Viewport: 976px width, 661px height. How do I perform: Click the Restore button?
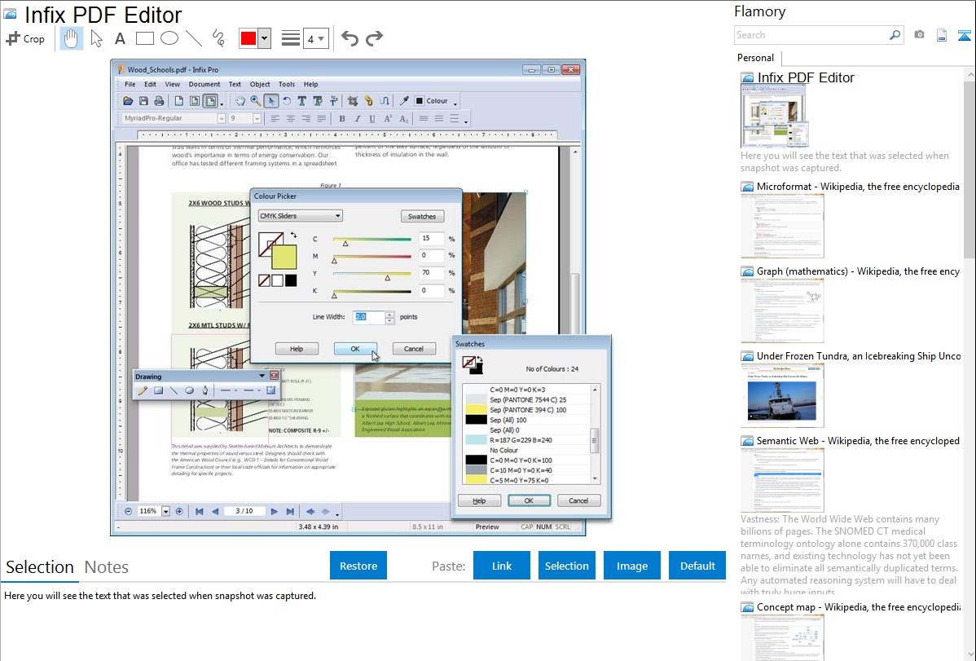tap(358, 566)
